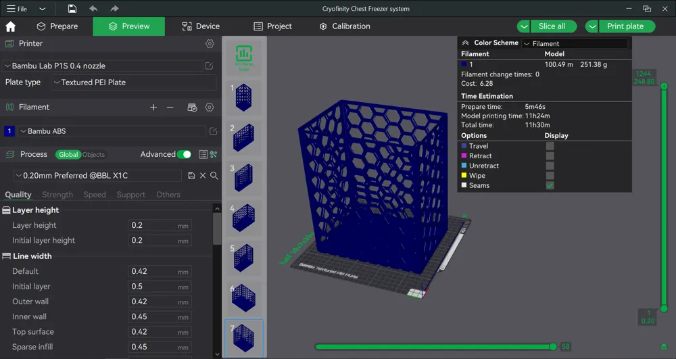Open the Plate type dropdown

coord(134,82)
